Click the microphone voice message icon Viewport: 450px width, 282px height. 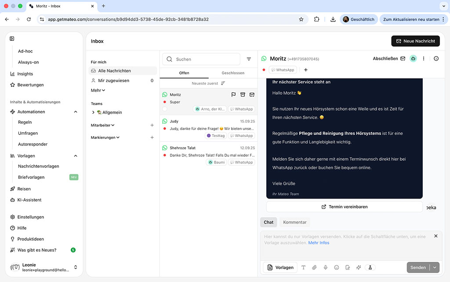pos(326,268)
